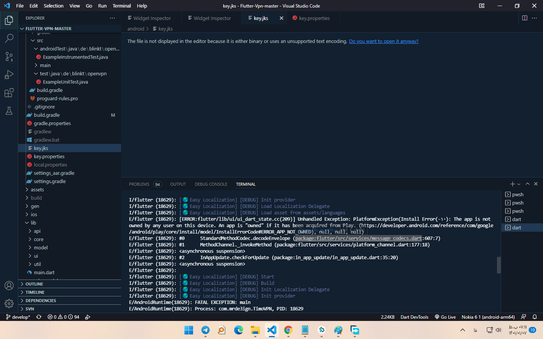The image size is (543, 339).
Task: Open ExampleInstrumentedTest.java file
Action: tap(75, 57)
